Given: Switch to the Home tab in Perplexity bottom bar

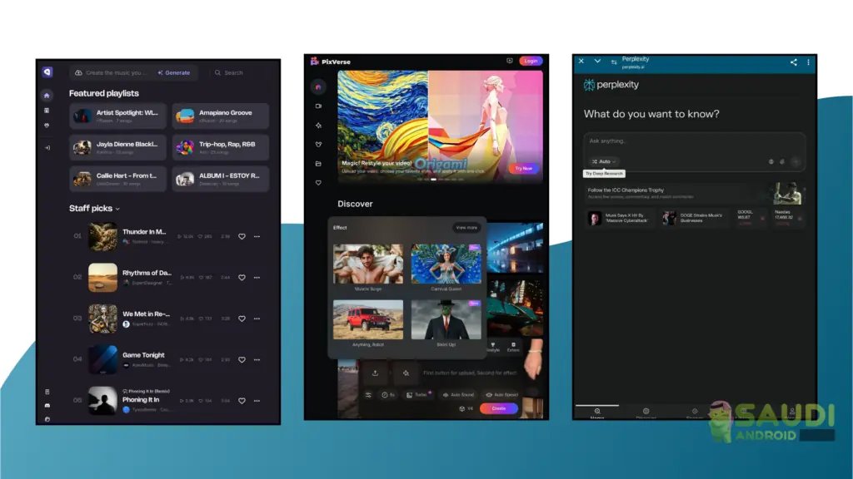Looking at the screenshot, I should tap(597, 412).
